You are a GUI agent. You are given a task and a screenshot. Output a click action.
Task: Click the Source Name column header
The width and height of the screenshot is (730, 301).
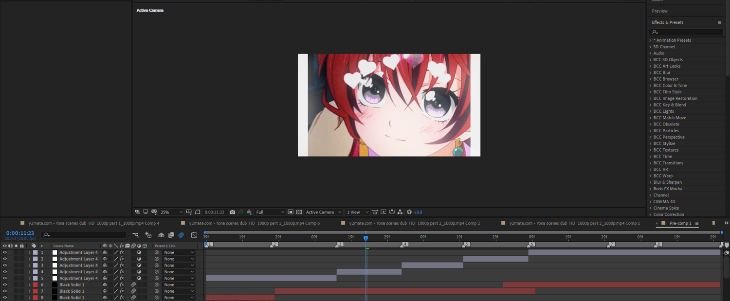pyautogui.click(x=63, y=246)
